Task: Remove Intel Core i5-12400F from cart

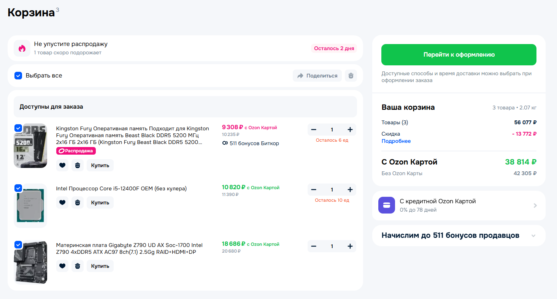Action: coord(78,202)
